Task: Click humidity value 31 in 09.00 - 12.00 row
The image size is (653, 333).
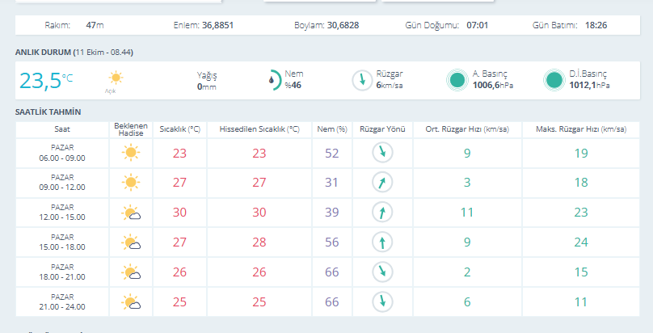Action: 331,183
